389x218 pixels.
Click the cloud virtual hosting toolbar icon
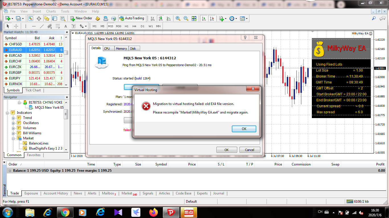106,18
